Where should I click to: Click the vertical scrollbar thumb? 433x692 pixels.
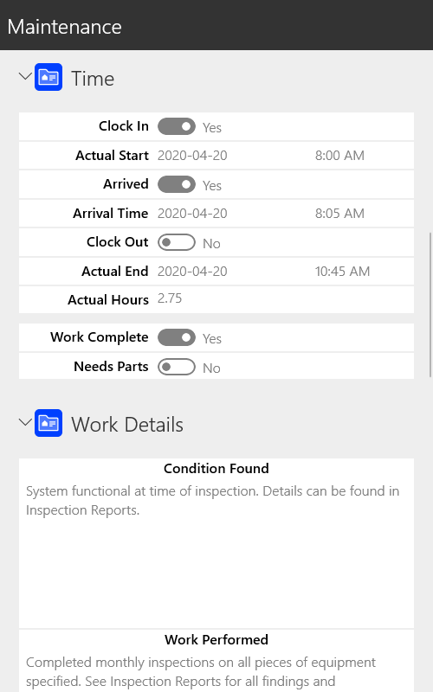[430, 304]
